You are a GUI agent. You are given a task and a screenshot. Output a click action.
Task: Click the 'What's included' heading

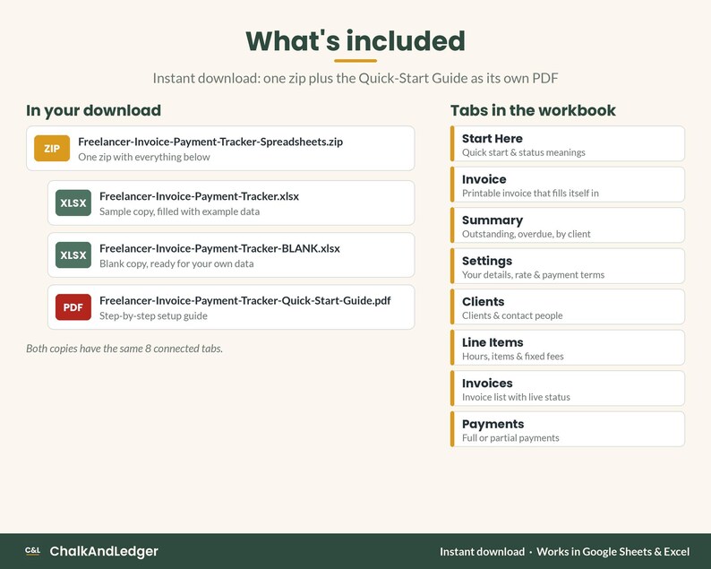tap(355, 41)
